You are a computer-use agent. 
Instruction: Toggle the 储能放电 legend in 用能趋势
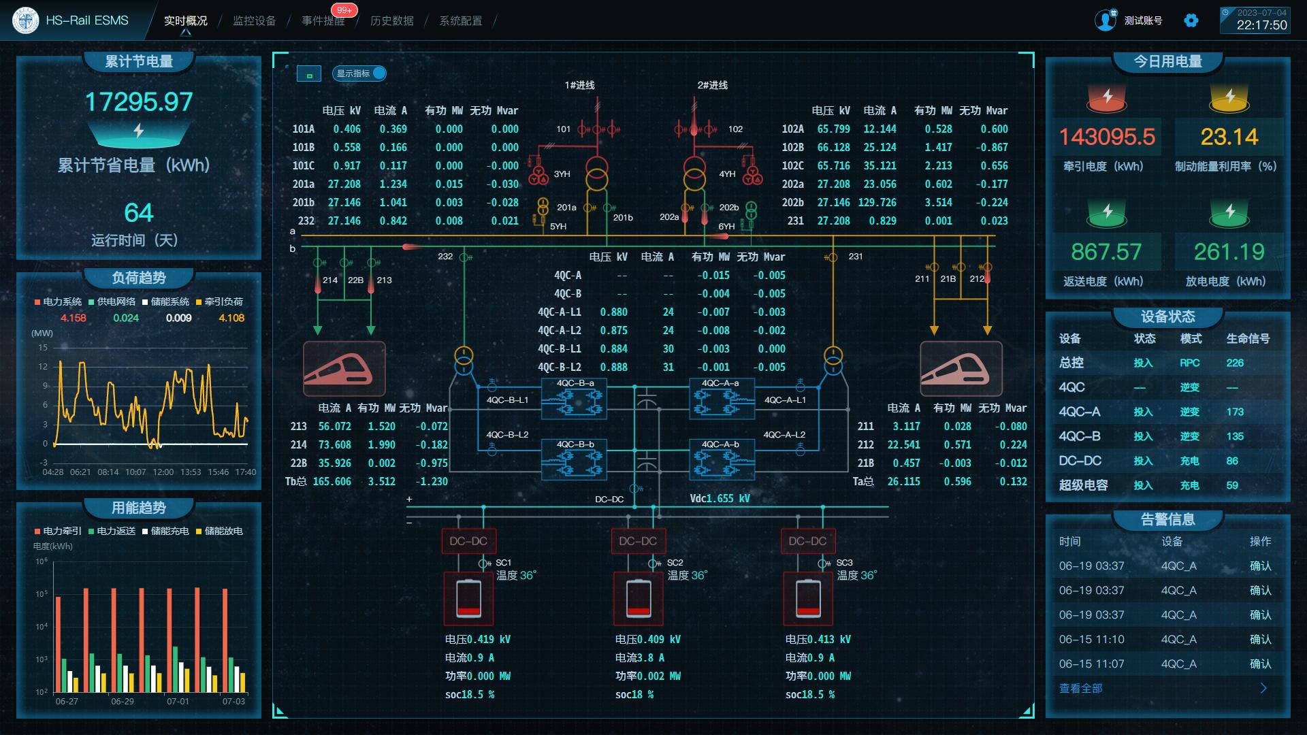pyautogui.click(x=219, y=531)
